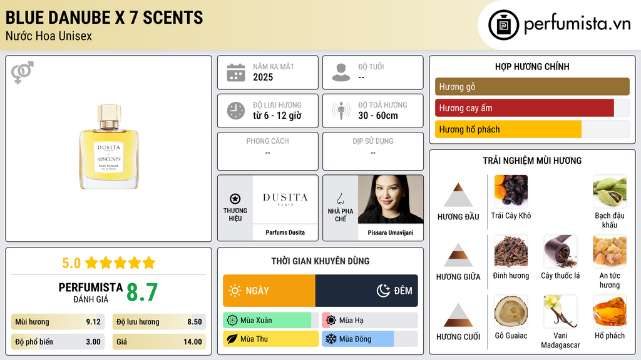
Task: Click the leaf icon for Mùa Thu
Action: 232,339
